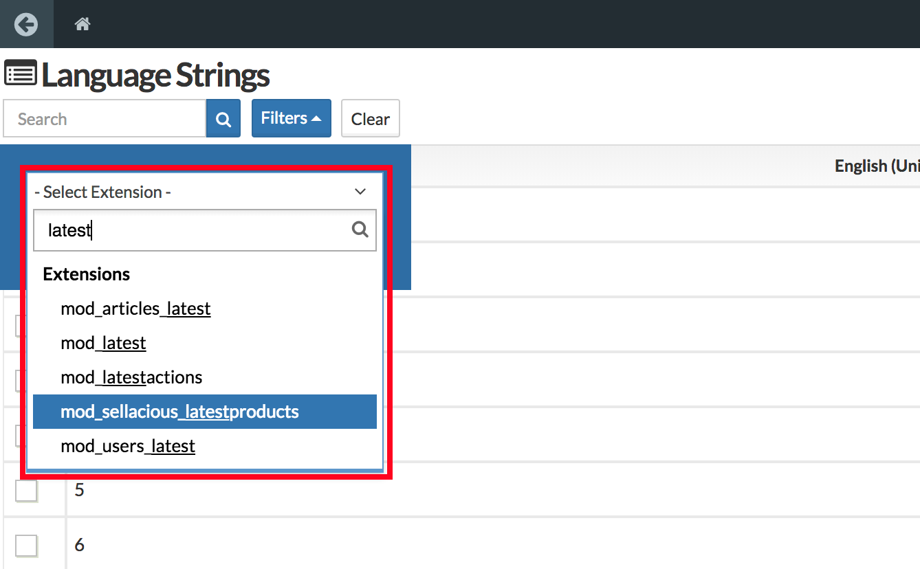Click the Language Strings list icon
Viewport: 920px width, 569px height.
pyautogui.click(x=21, y=74)
